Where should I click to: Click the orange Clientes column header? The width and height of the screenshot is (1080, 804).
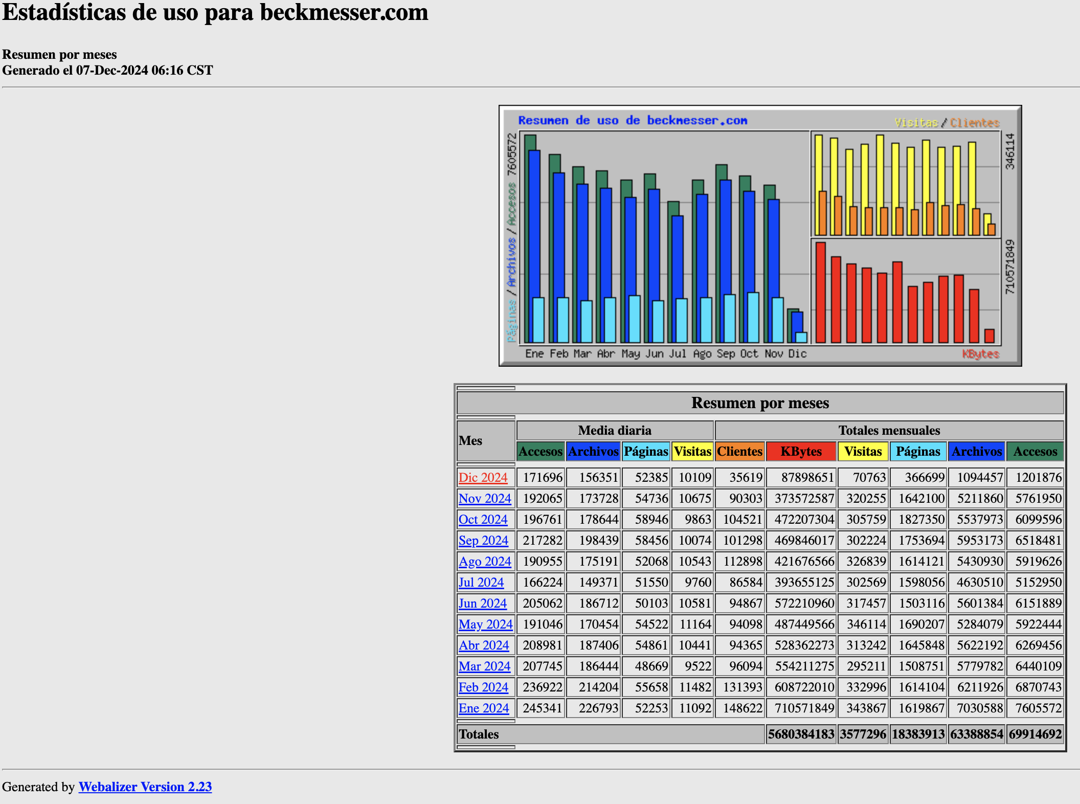coord(739,452)
